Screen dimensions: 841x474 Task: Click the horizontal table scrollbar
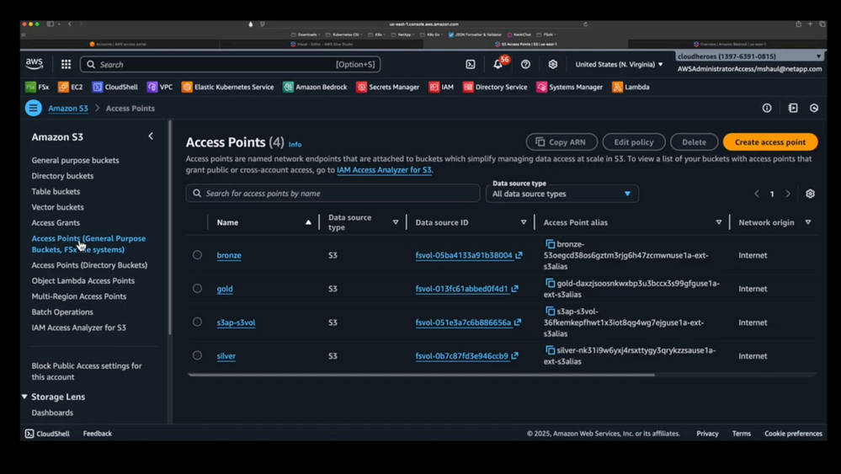[421, 375]
